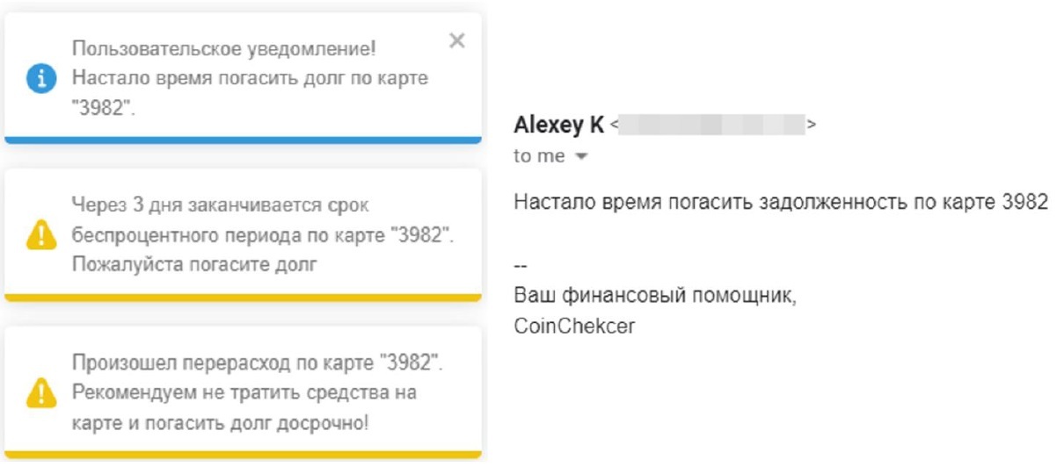Click the "to me" recipient label
Image resolution: width=1057 pixels, height=474 pixels.
(540, 157)
